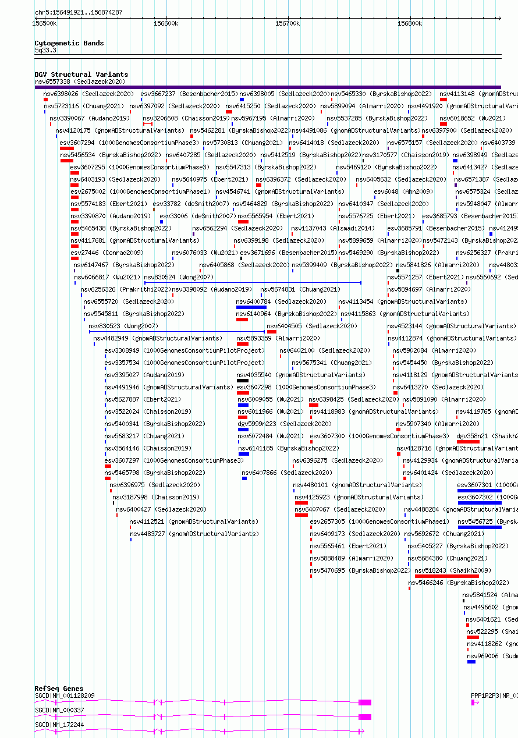518x738 pixels.
Task: Click variant nsv5841826 (Almarri2020)
Action: 438,265
